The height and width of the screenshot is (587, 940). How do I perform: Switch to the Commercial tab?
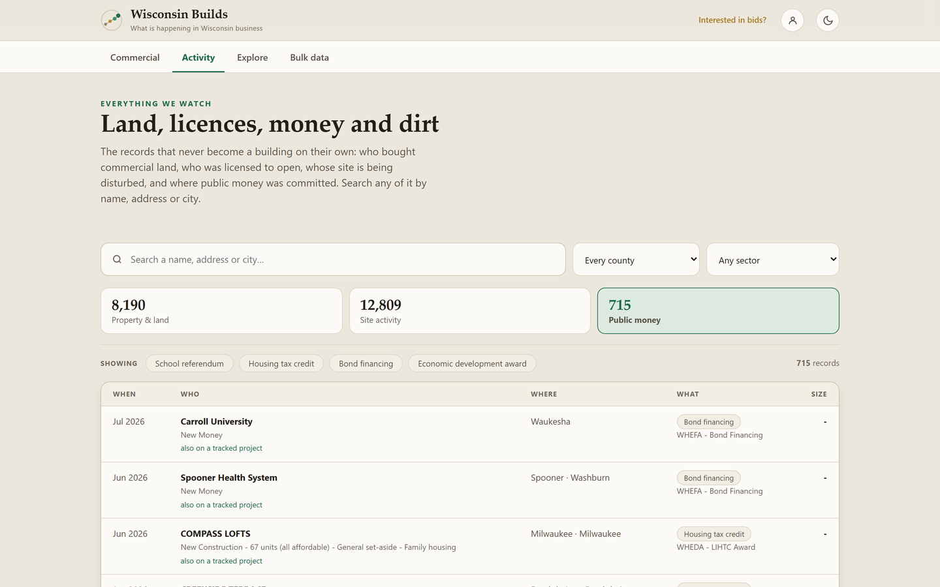tap(134, 57)
